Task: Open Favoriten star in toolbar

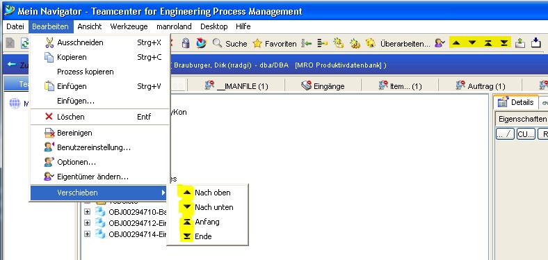Action: click(x=275, y=43)
